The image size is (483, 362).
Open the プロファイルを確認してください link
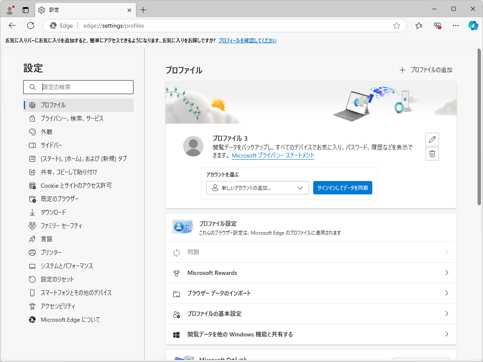(x=247, y=40)
